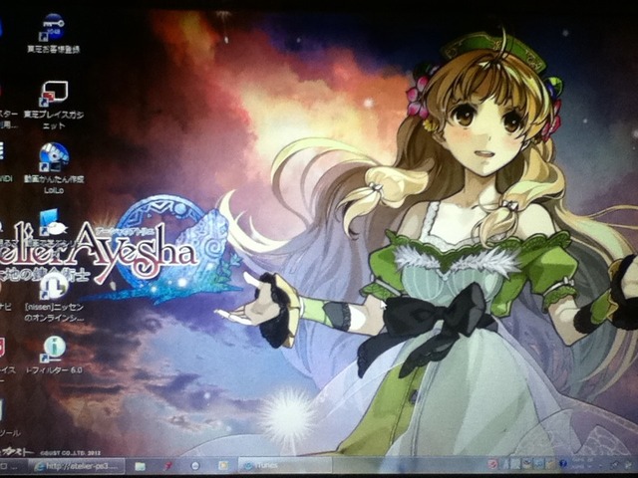The width and height of the screenshot is (638, 478).
Task: Open the 東芝プレイスガジェット desktop shortcut
Action: point(54,95)
